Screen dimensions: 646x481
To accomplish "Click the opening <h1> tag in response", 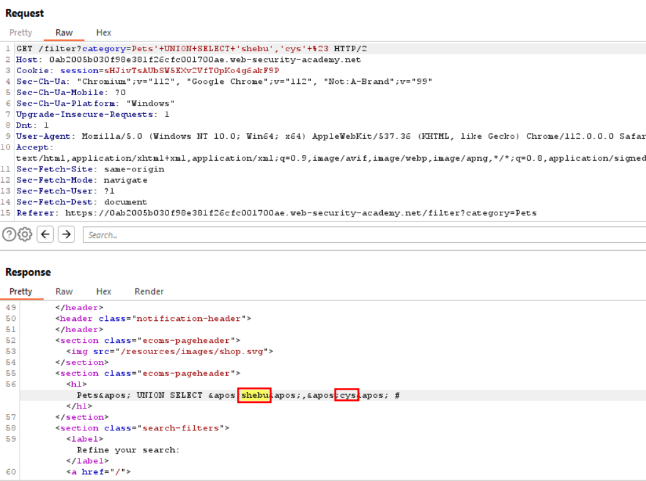I will (76, 385).
